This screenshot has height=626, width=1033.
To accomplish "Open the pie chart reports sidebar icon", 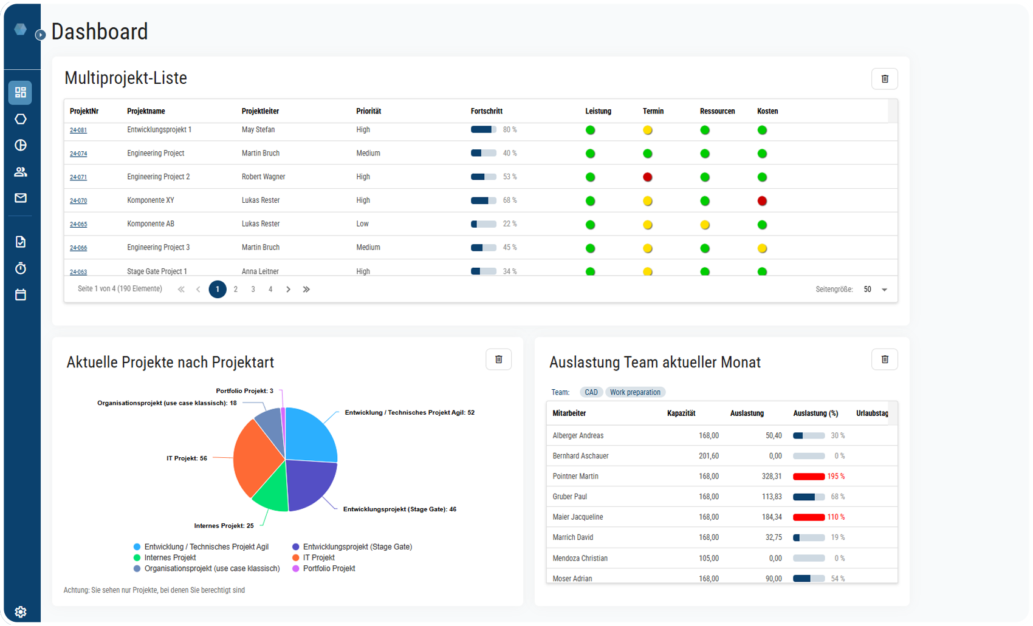I will tap(20, 145).
